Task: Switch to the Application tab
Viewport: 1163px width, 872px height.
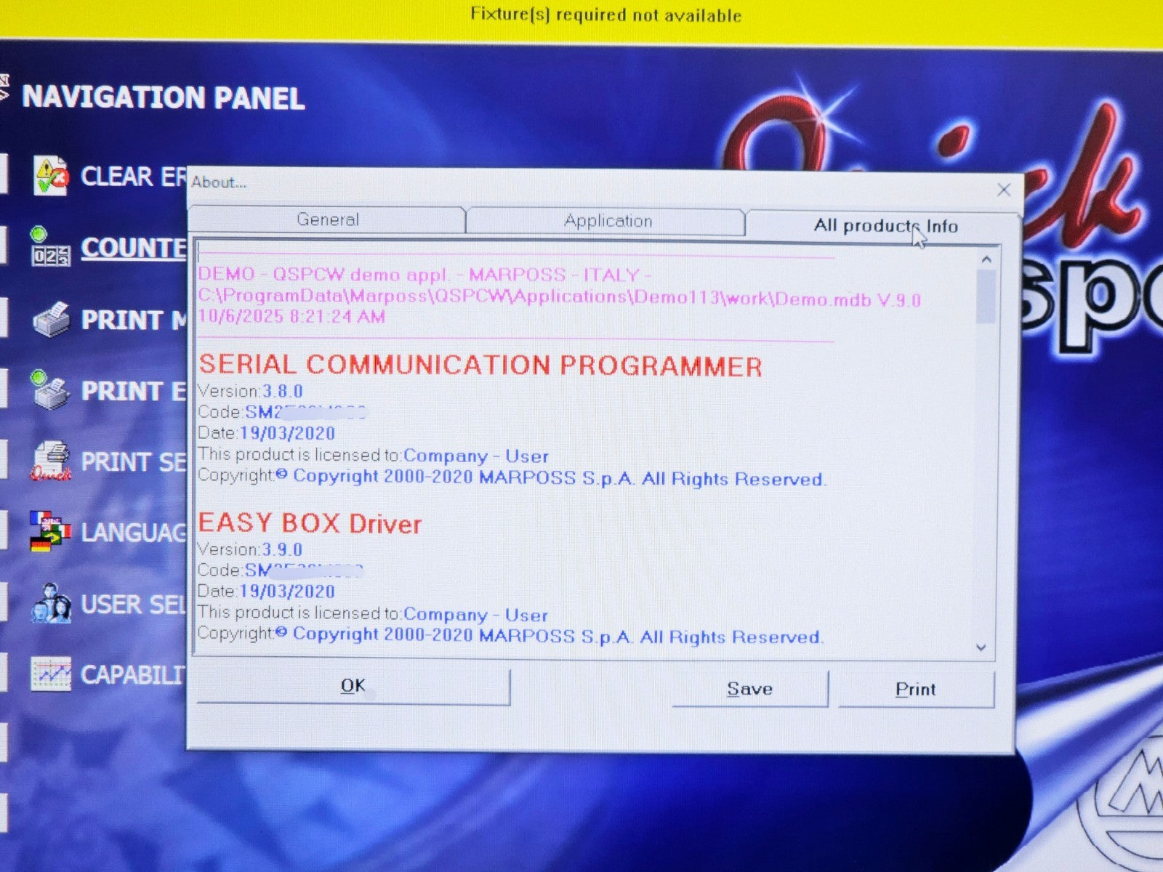Action: point(608,222)
